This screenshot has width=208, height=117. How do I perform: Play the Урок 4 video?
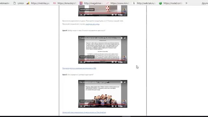pyautogui.click(x=81, y=62)
